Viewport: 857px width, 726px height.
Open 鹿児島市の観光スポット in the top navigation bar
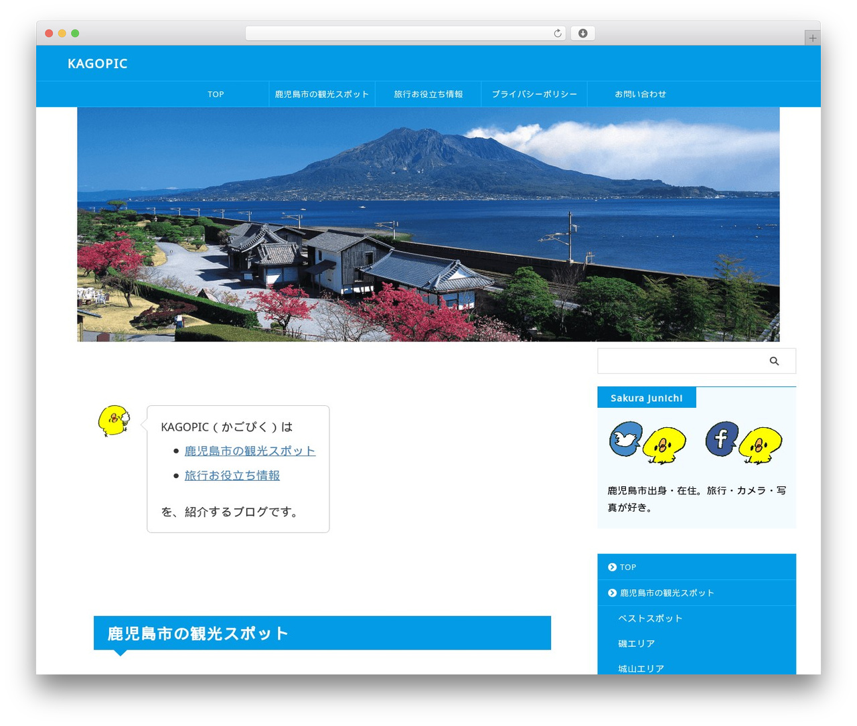(322, 94)
